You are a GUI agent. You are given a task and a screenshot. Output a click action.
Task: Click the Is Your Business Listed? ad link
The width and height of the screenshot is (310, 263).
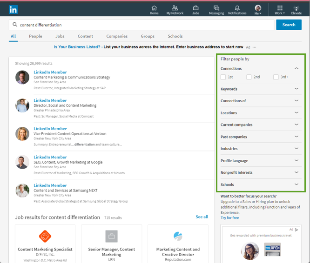click(77, 47)
